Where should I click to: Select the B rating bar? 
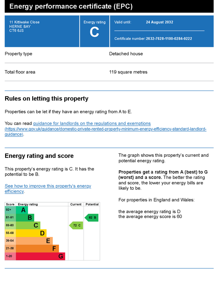(x=25, y=218)
